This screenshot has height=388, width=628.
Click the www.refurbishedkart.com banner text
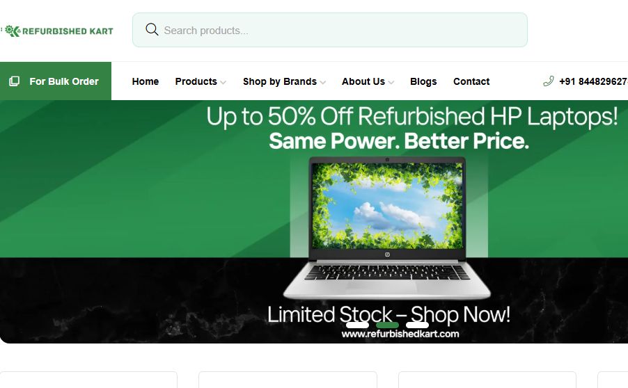[x=400, y=334]
